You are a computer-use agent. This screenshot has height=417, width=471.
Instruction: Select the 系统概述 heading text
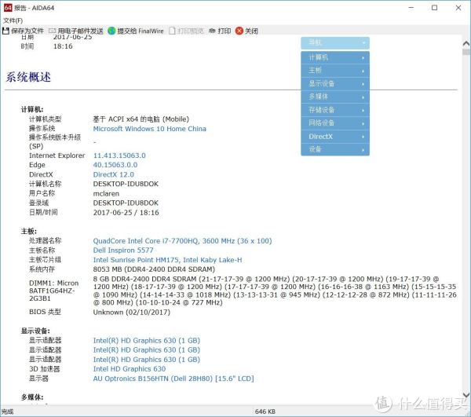click(28, 77)
